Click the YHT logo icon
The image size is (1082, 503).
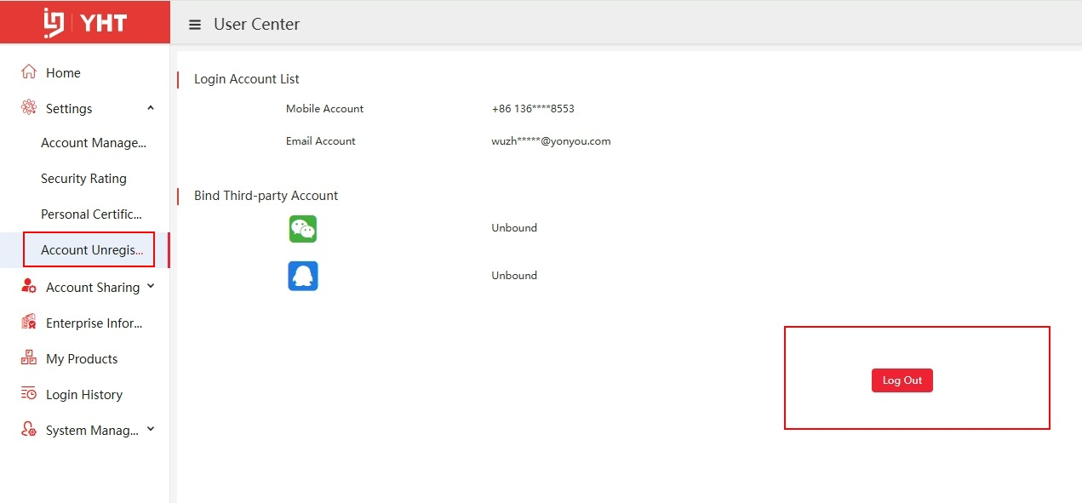point(55,23)
